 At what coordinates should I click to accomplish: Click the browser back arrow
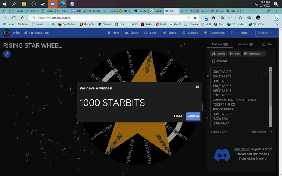(x=6, y=18)
